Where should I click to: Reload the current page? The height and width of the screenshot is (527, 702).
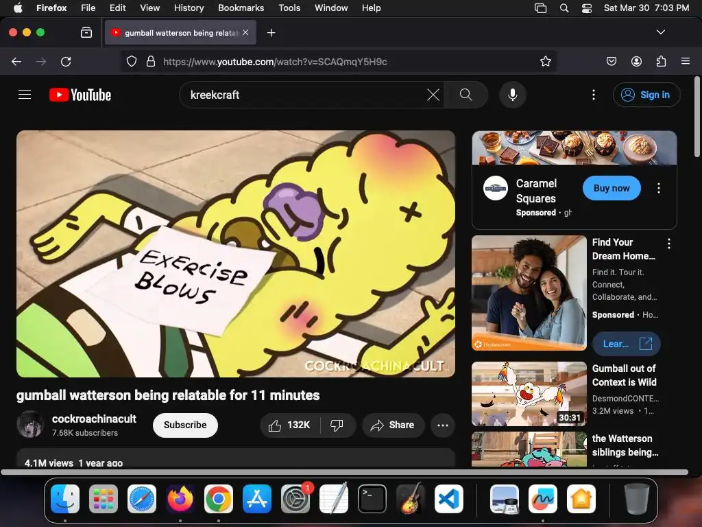pyautogui.click(x=66, y=61)
